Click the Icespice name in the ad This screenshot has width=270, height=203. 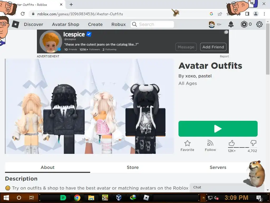coord(74,34)
